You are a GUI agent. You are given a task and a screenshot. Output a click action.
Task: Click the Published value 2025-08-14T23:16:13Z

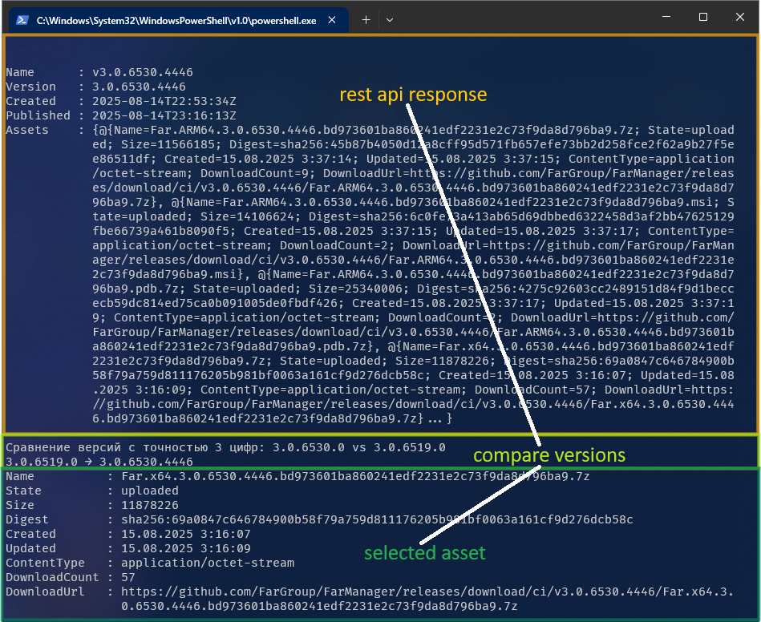[164, 115]
